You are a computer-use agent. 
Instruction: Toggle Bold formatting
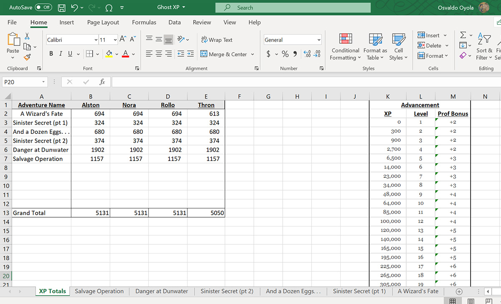tap(51, 54)
